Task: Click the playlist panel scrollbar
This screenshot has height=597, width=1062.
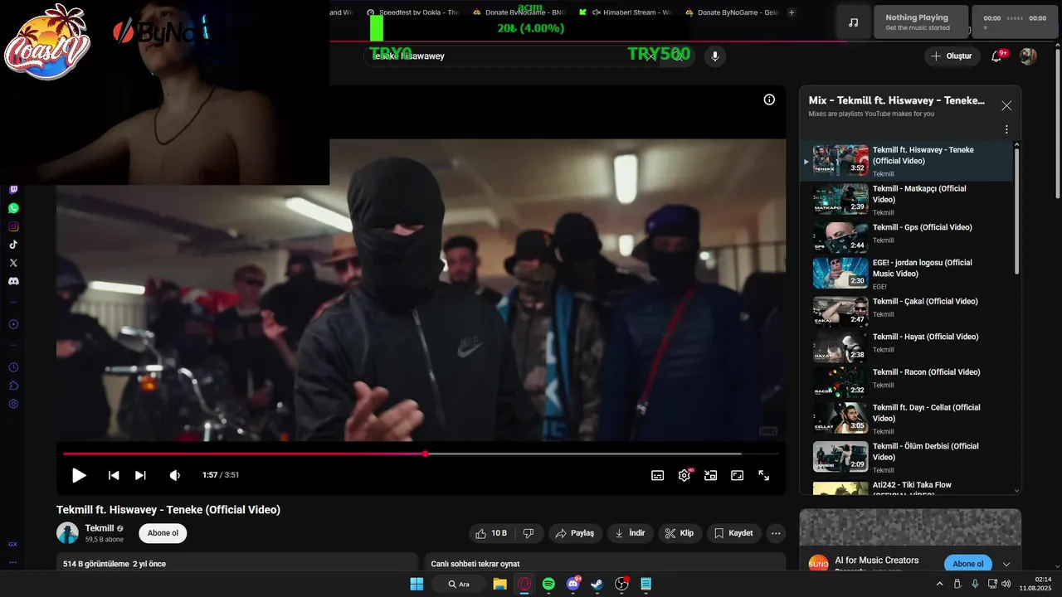Action: [1016, 211]
